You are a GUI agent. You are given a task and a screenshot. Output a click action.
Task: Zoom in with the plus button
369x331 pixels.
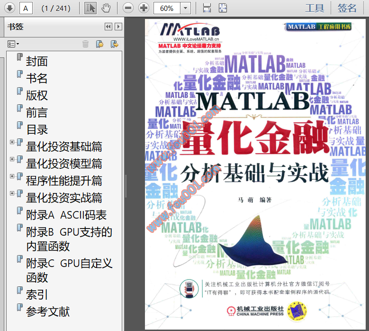pyautogui.click(x=144, y=8)
